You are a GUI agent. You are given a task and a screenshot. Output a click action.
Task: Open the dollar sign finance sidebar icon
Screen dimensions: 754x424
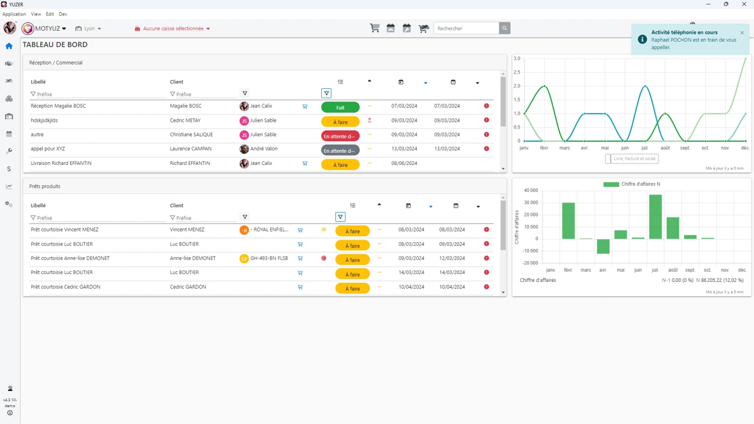click(x=9, y=169)
